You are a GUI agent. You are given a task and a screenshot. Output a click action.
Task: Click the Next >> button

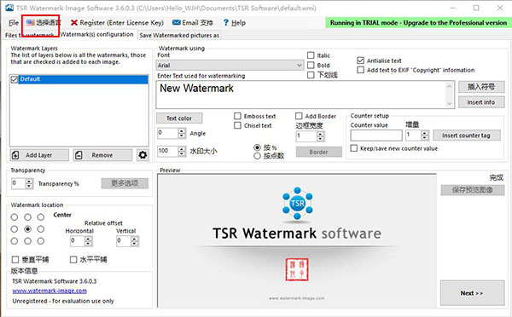tap(472, 293)
